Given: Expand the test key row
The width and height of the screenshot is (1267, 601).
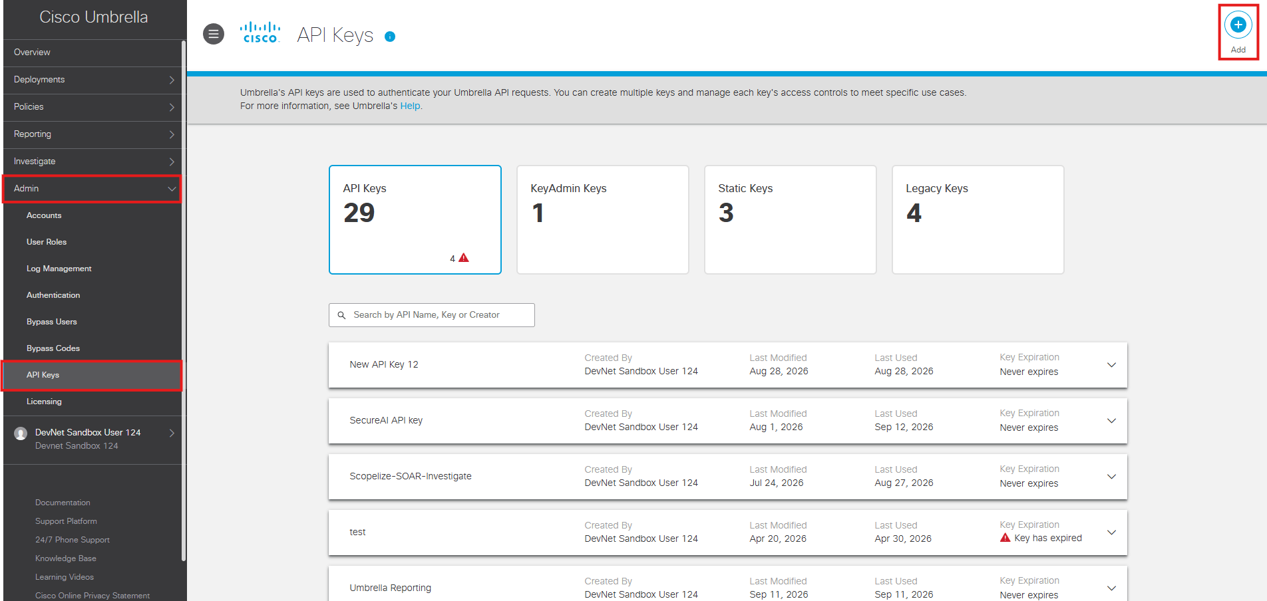Looking at the screenshot, I should 1111,533.
